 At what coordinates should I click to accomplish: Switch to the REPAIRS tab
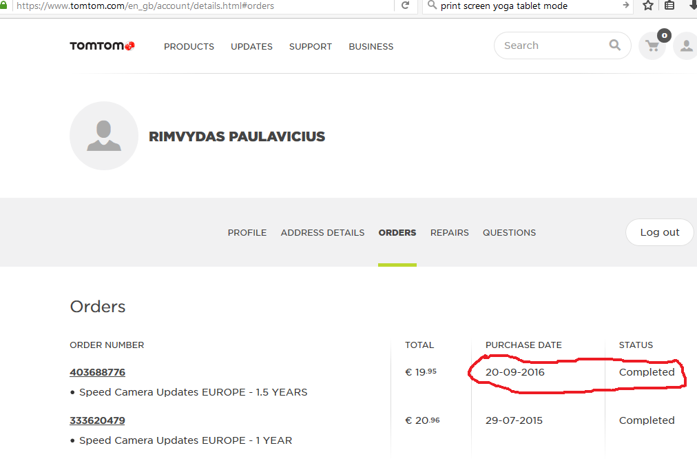(x=450, y=233)
